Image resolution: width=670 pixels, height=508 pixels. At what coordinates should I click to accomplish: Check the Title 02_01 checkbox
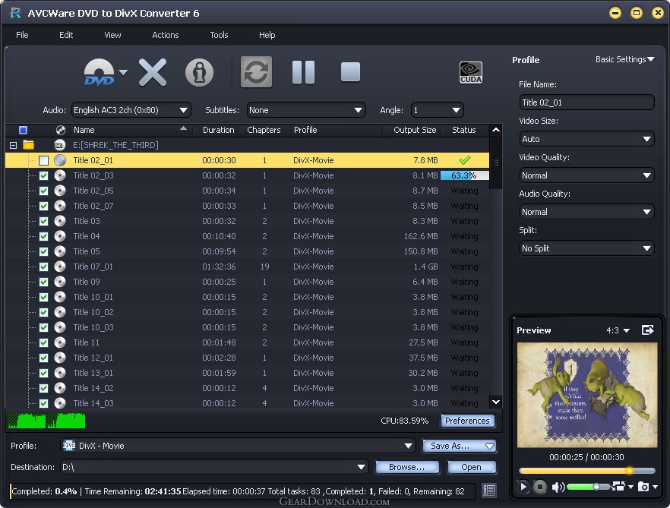pos(43,161)
